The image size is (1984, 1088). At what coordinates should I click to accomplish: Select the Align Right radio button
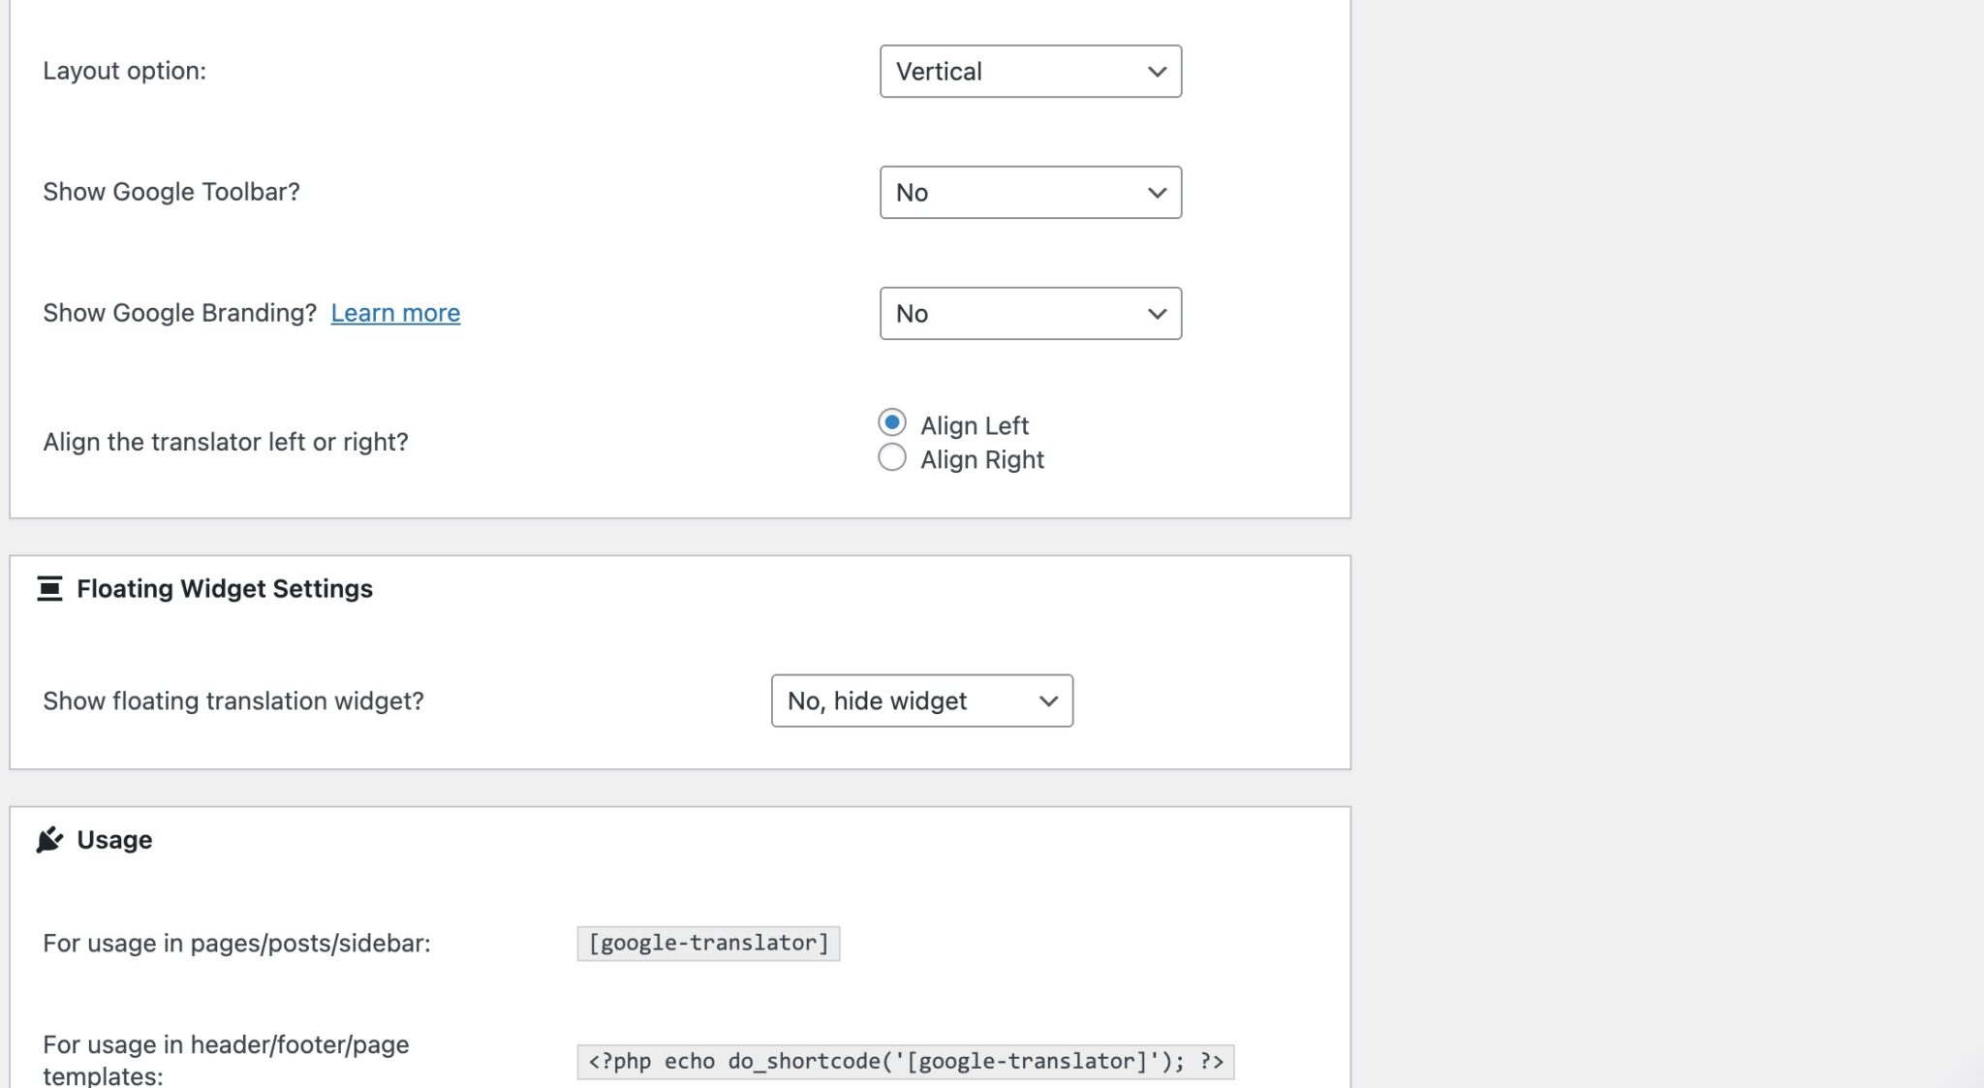892,458
